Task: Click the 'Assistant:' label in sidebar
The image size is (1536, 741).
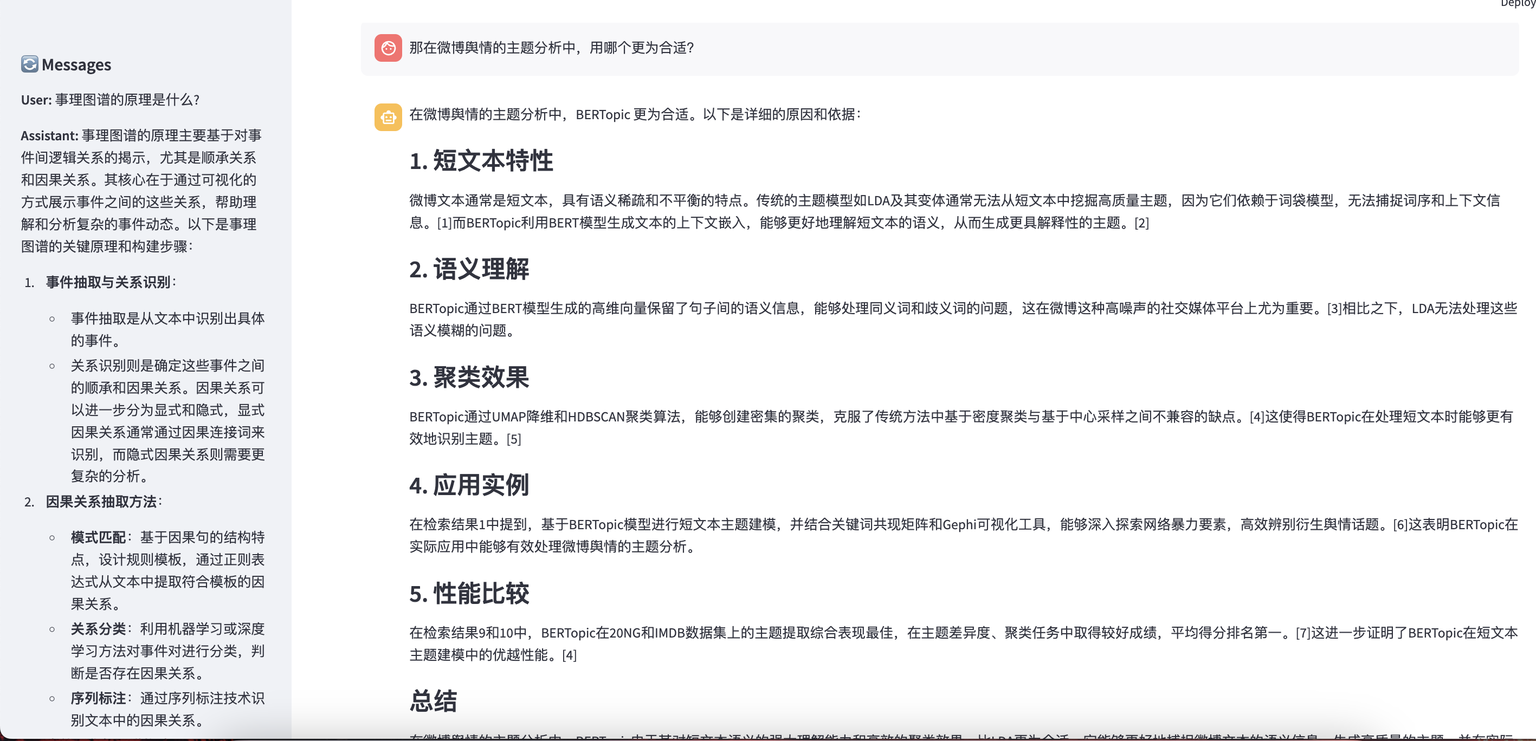Action: 49,135
